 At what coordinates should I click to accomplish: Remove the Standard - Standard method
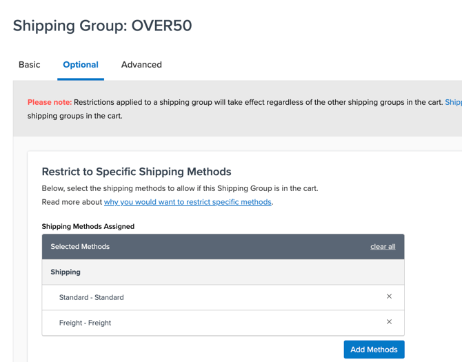point(389,296)
